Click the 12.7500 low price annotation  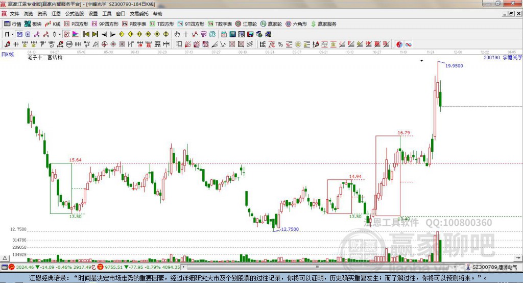point(290,229)
